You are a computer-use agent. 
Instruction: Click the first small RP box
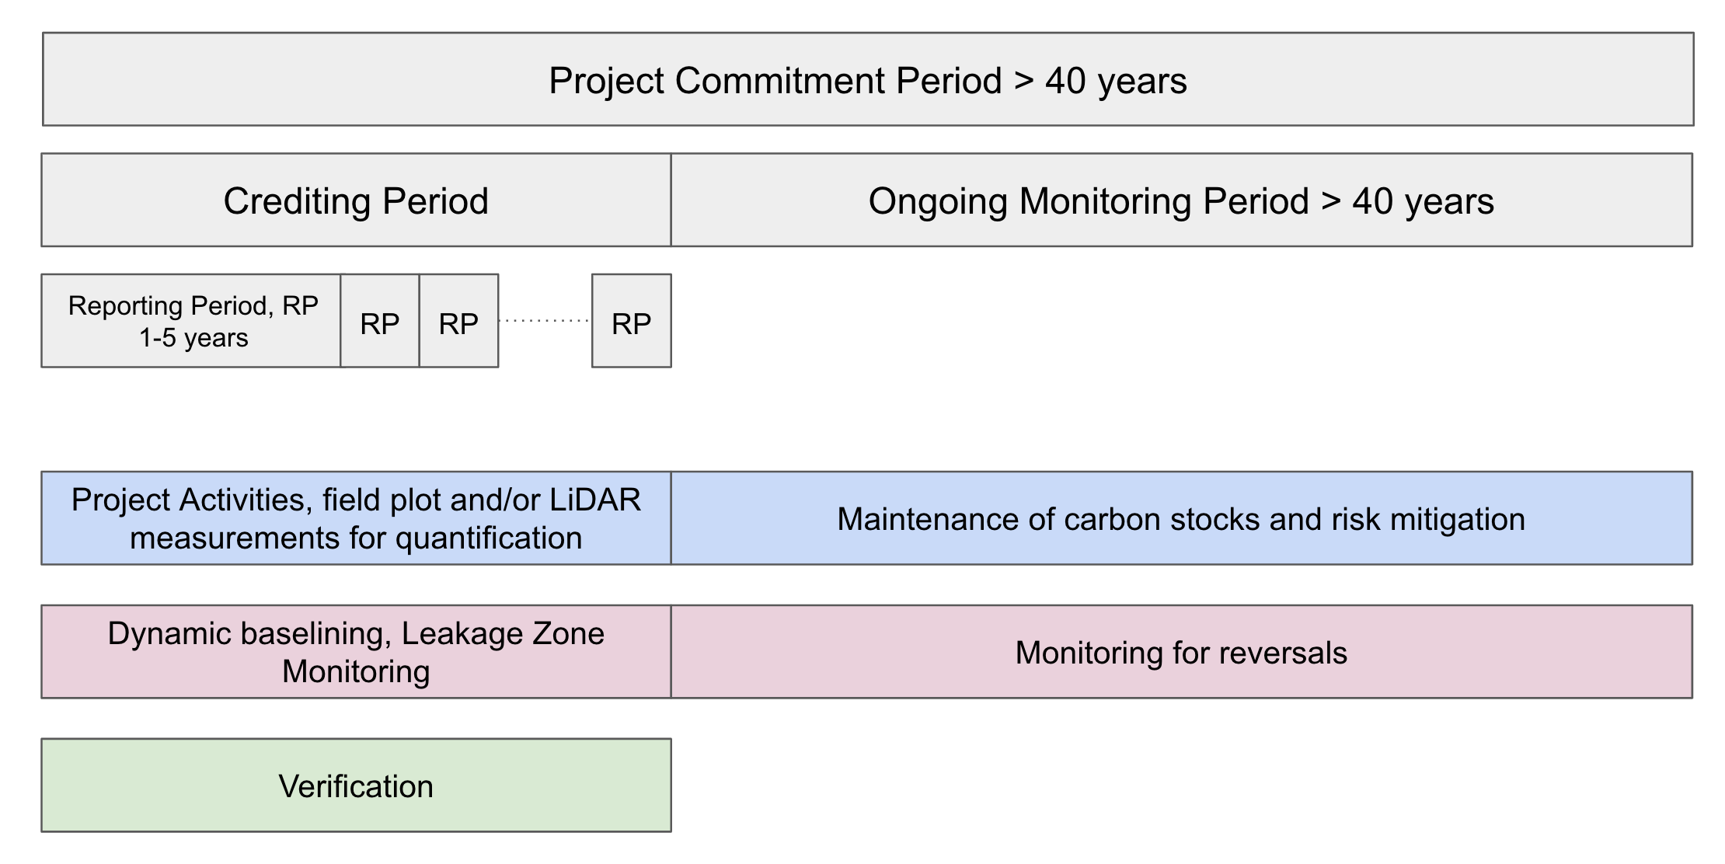(x=380, y=321)
